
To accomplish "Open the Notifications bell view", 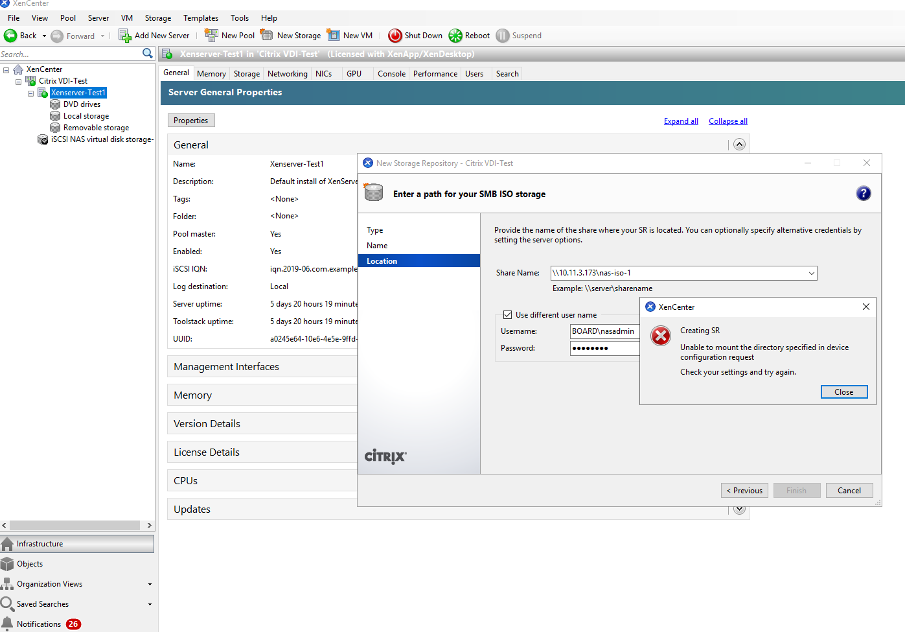I will [x=77, y=624].
